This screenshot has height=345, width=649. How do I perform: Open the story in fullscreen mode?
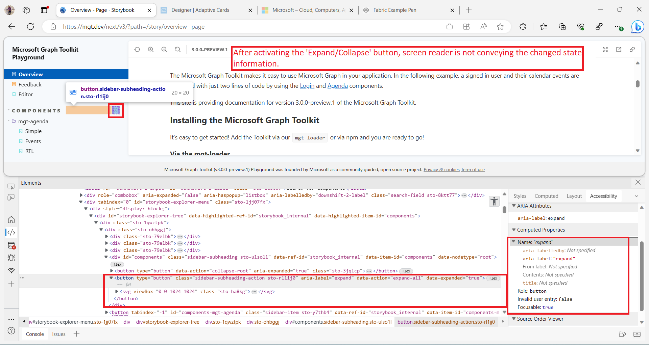[605, 50]
